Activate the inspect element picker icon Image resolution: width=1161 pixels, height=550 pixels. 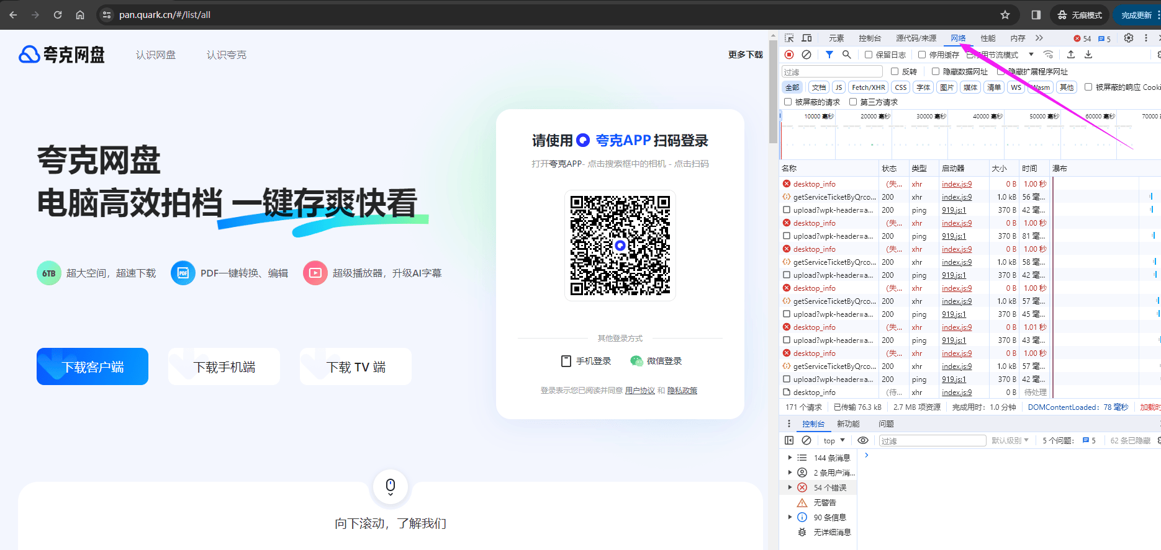point(789,38)
